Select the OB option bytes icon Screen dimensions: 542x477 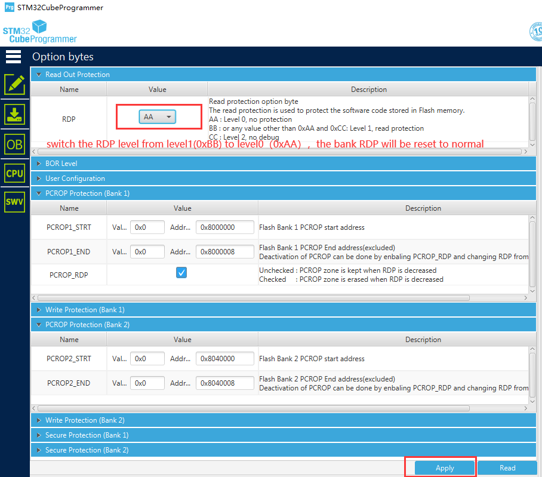coord(14,144)
